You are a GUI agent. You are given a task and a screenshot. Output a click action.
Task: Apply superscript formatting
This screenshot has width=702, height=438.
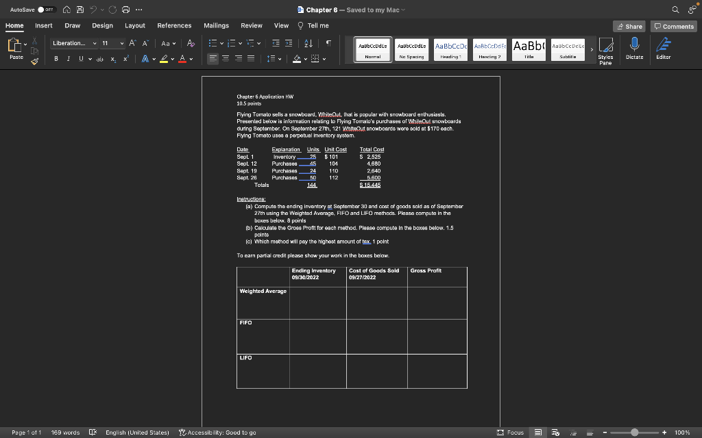click(x=126, y=59)
